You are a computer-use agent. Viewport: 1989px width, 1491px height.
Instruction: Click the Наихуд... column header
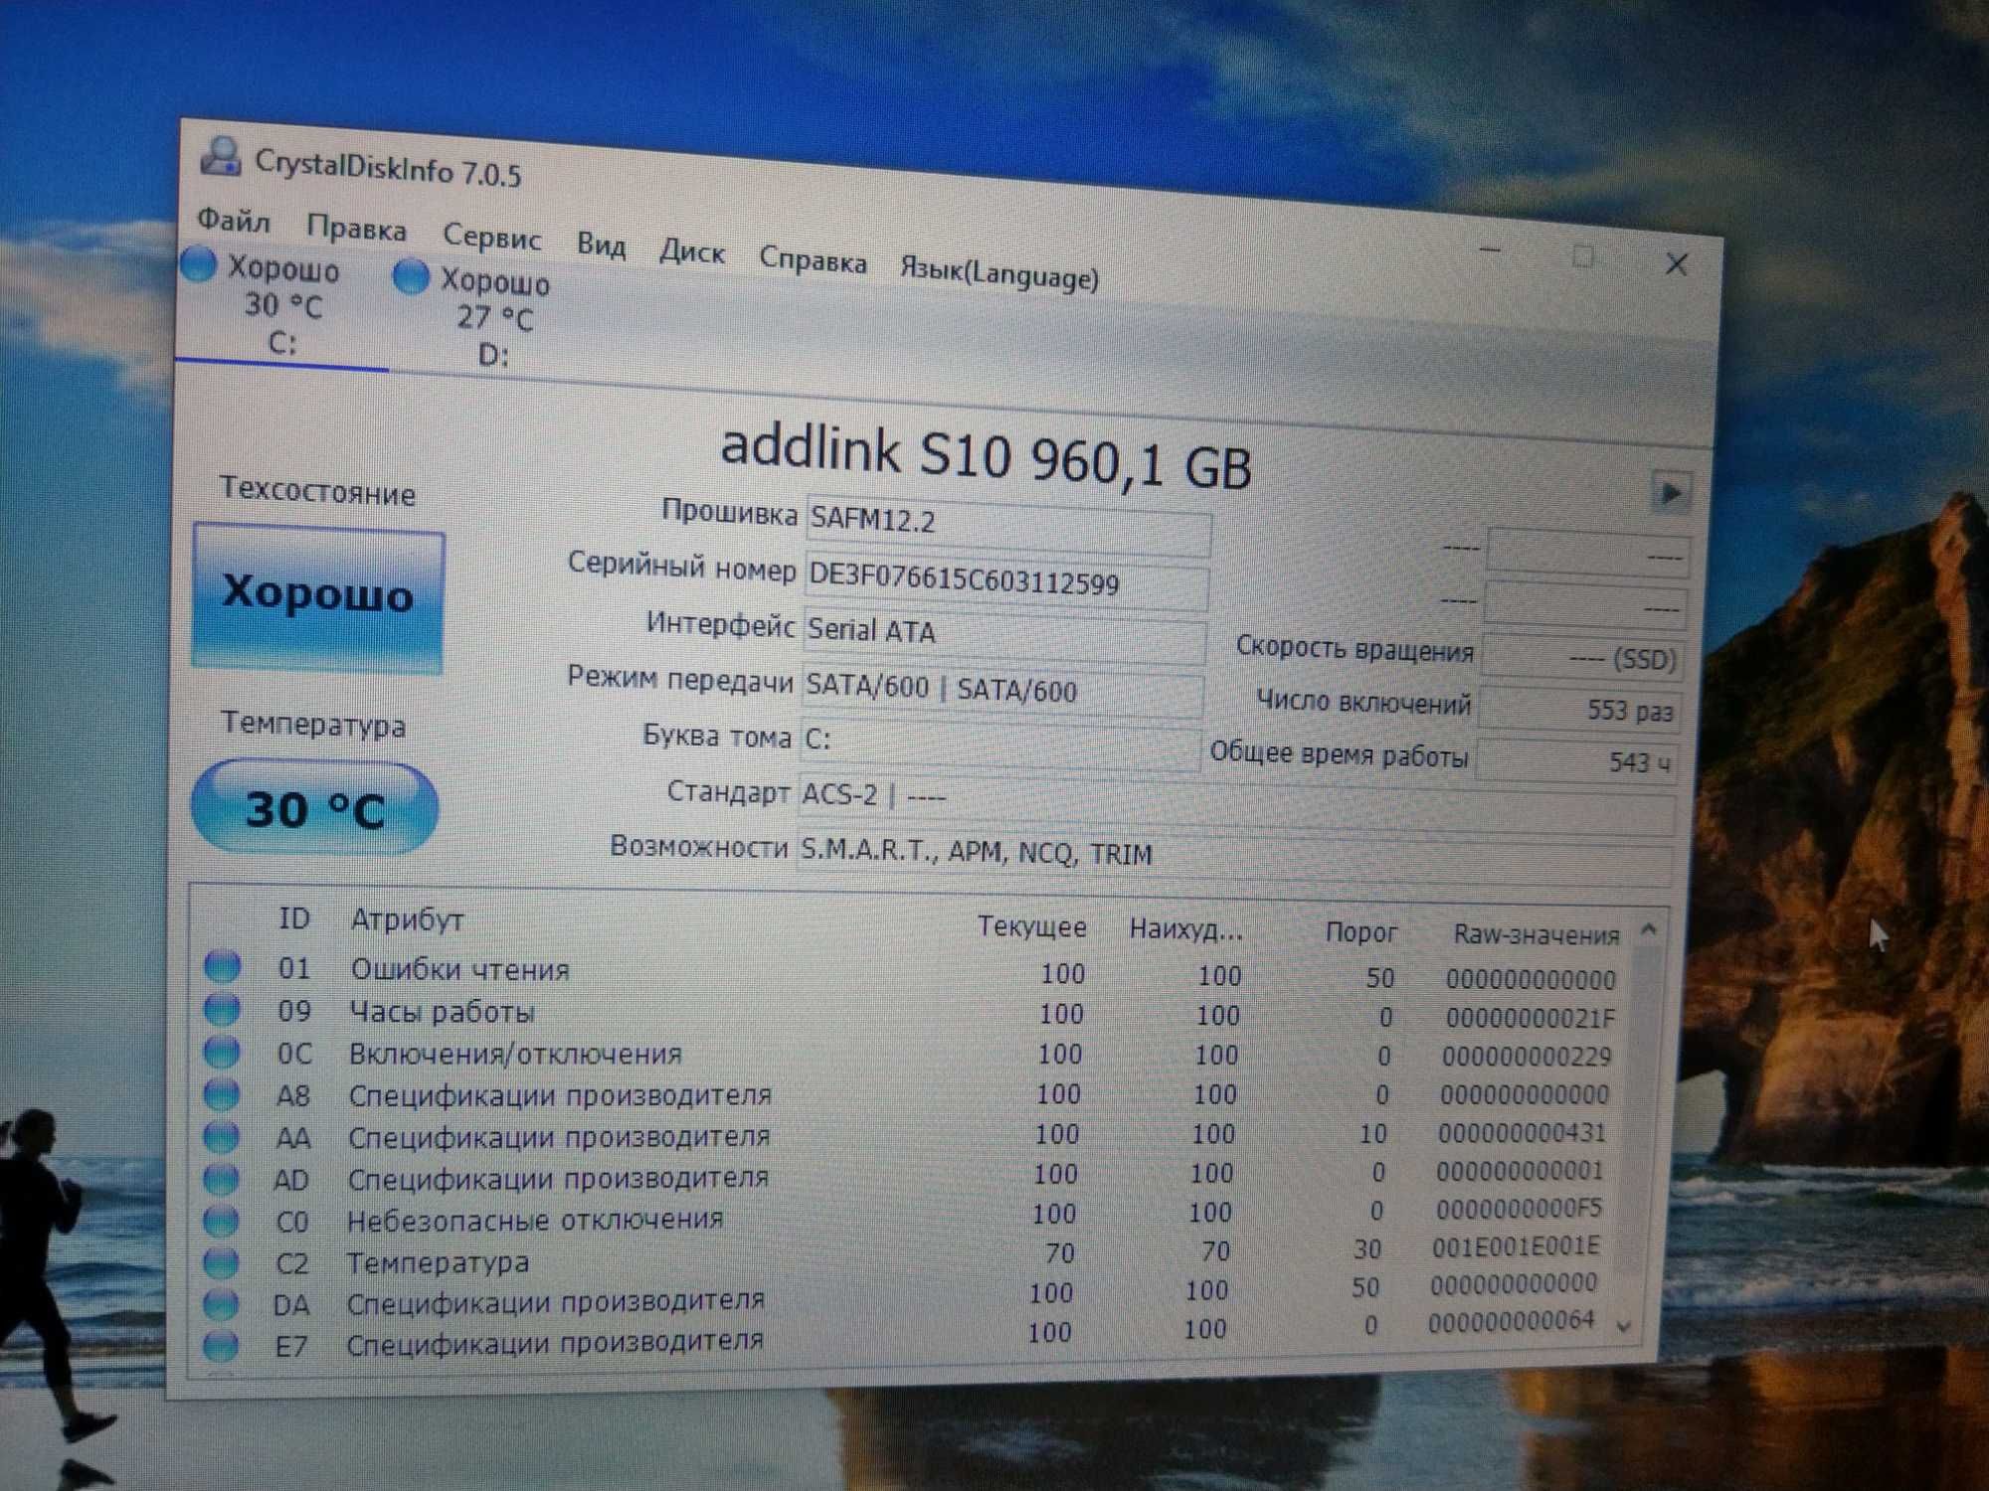click(x=1185, y=929)
